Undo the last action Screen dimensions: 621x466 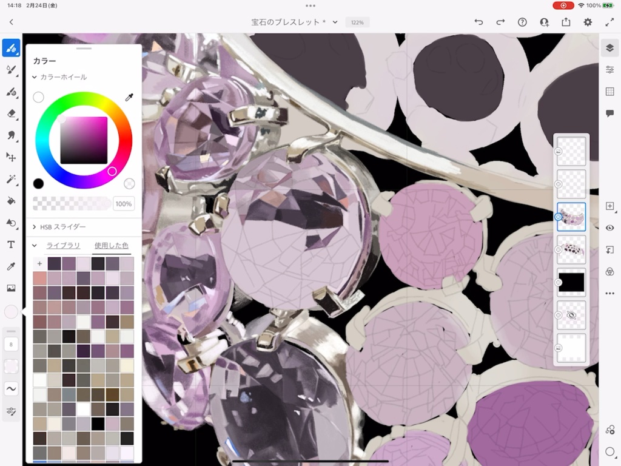click(479, 22)
